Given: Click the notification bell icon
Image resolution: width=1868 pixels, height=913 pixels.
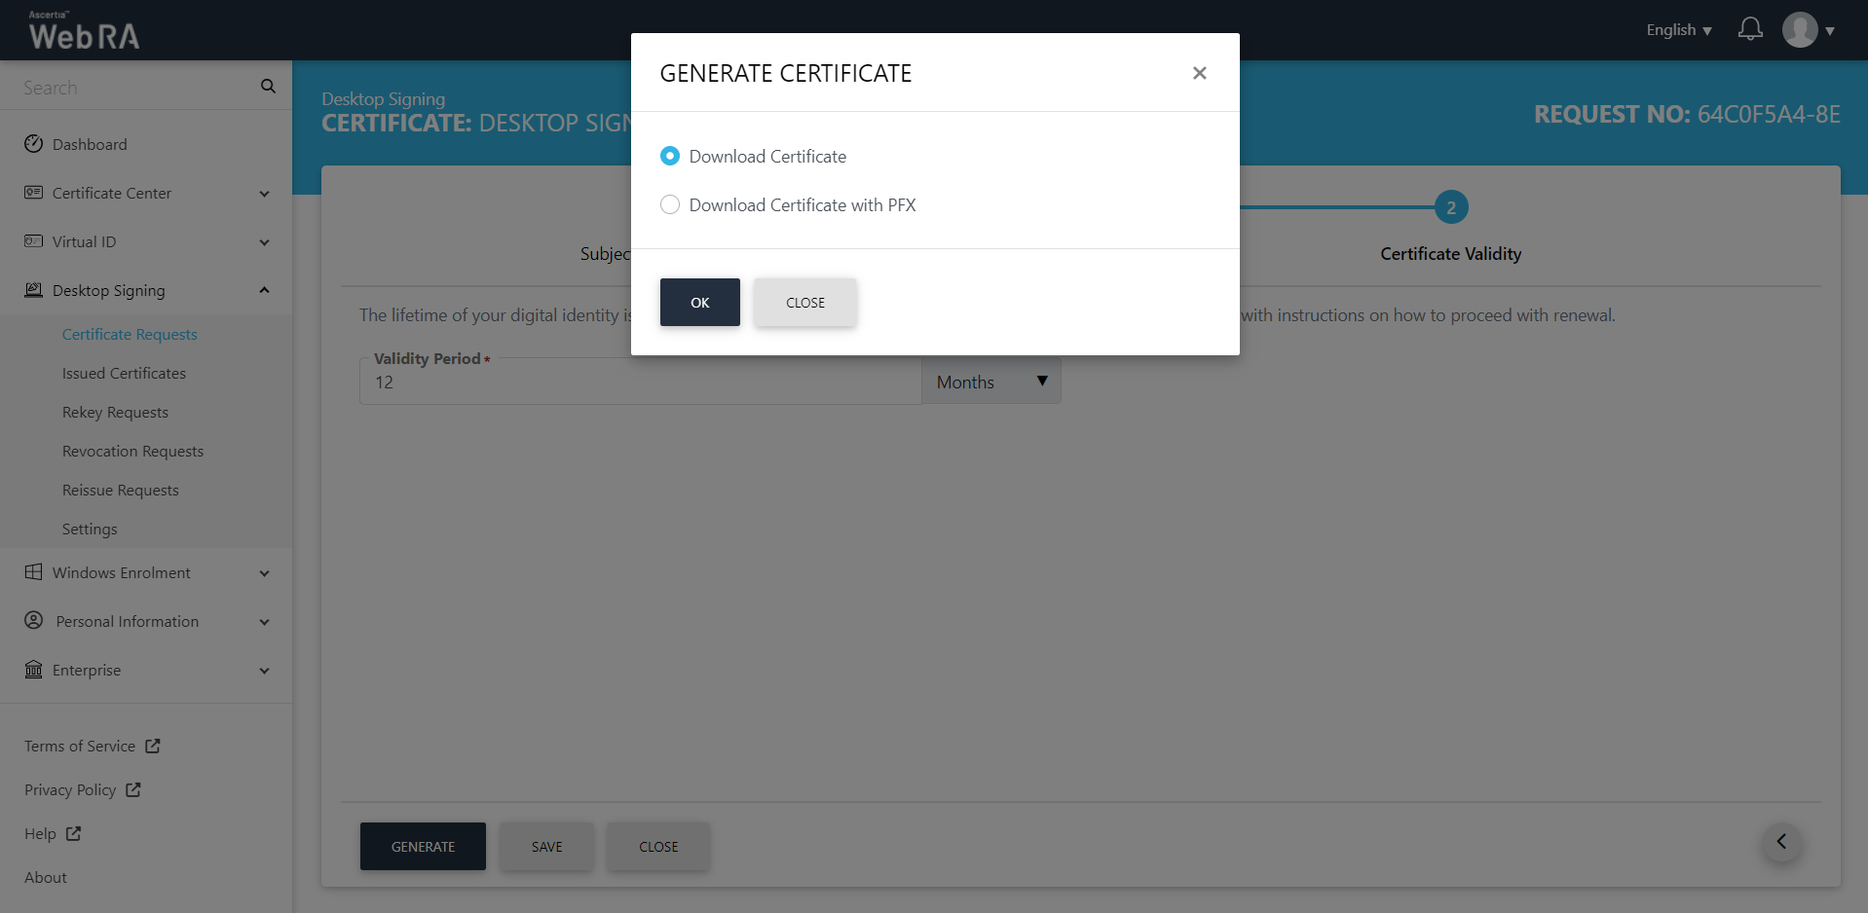Looking at the screenshot, I should click(1750, 29).
